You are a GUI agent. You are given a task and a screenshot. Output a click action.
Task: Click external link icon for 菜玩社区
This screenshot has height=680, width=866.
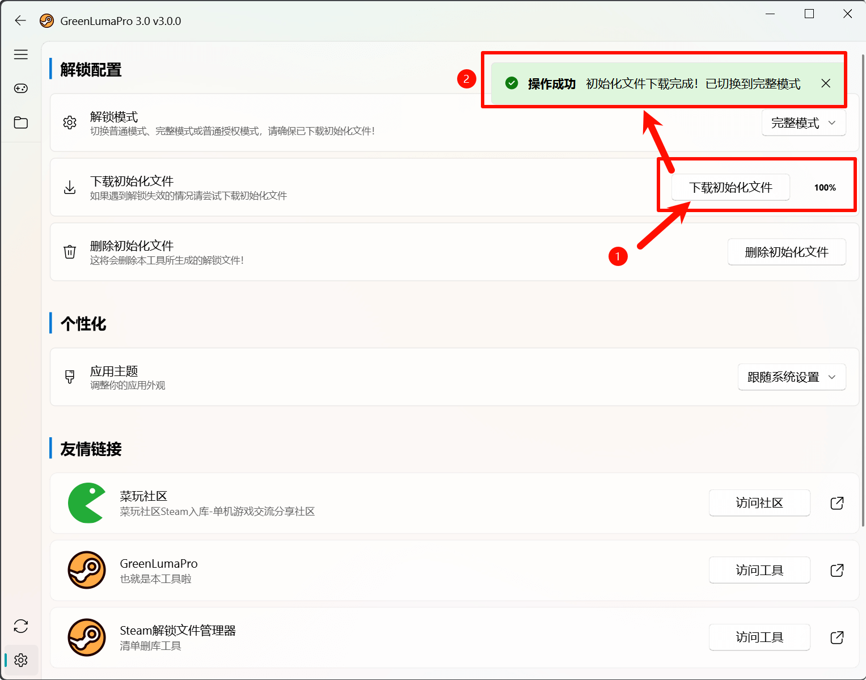pyautogui.click(x=837, y=503)
